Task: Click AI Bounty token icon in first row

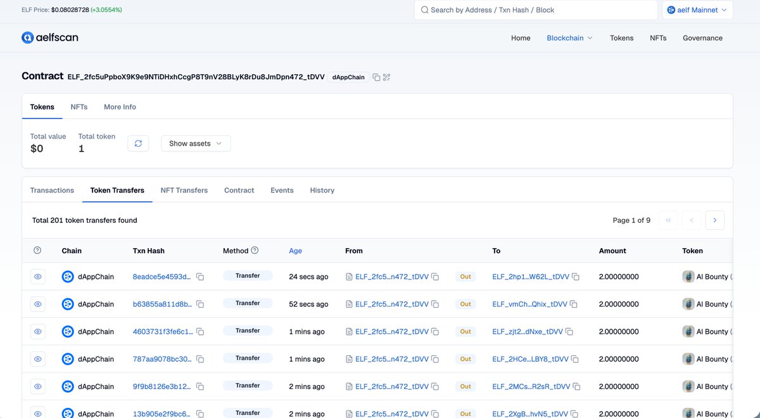Action: [x=688, y=277]
